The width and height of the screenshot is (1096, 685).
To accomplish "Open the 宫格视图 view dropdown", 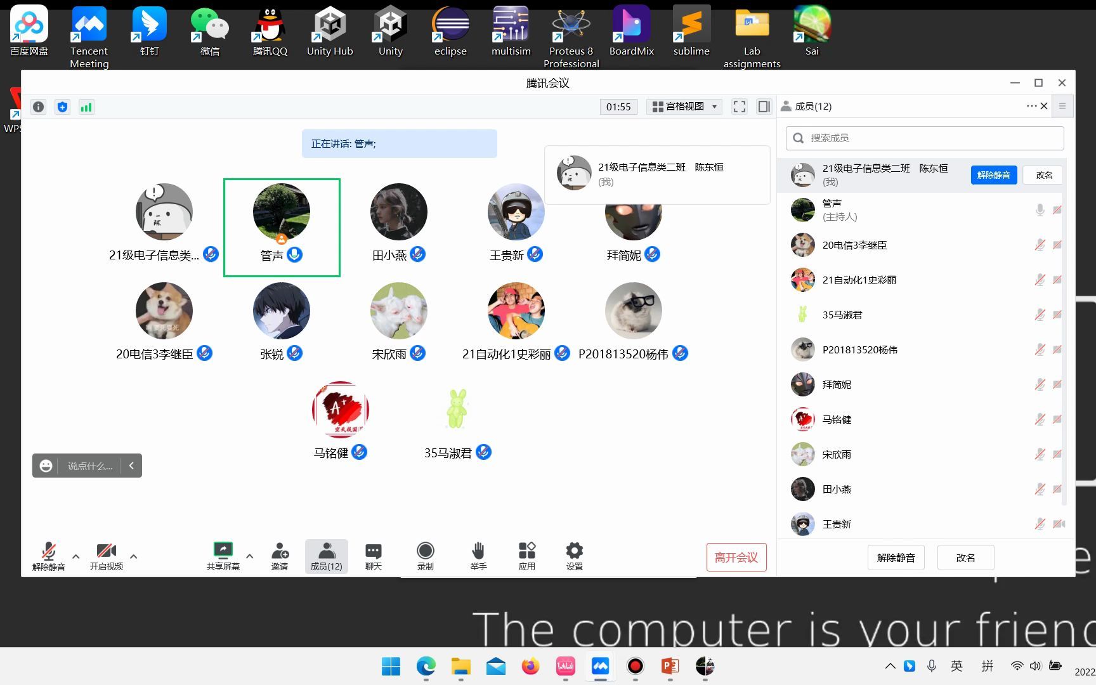I will [684, 107].
